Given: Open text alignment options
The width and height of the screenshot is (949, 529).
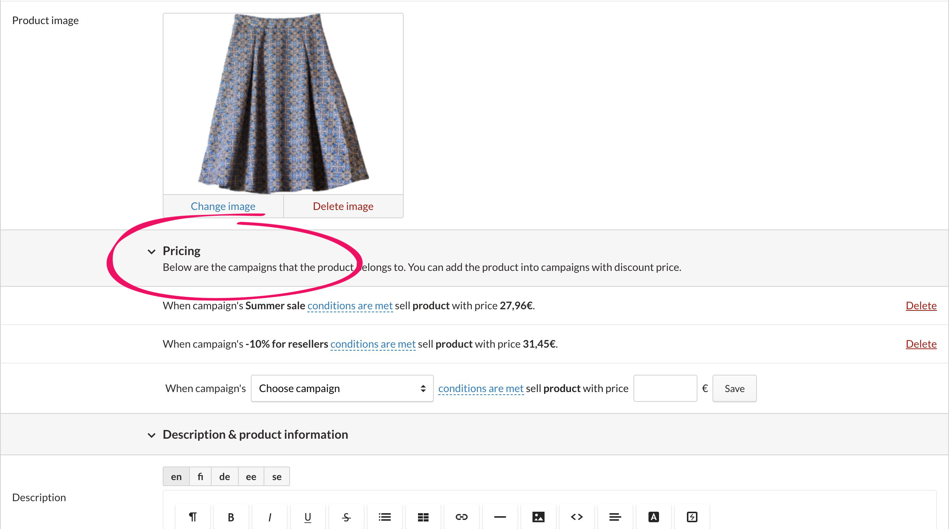Looking at the screenshot, I should click(615, 517).
